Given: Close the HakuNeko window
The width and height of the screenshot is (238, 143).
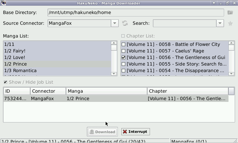Looking at the screenshot, I should click(x=234, y=3).
